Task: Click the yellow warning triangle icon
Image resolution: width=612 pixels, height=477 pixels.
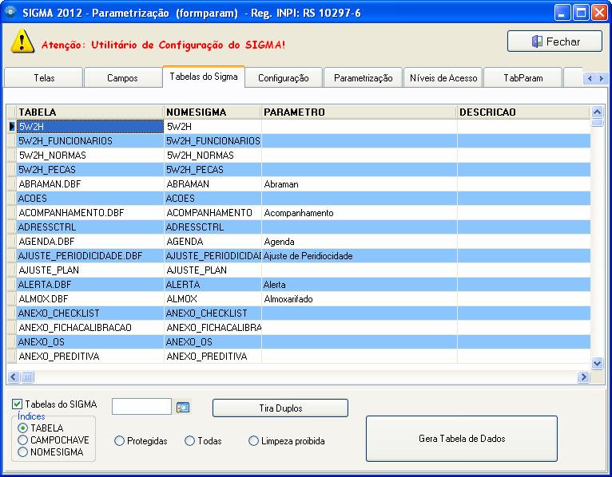Action: click(22, 41)
